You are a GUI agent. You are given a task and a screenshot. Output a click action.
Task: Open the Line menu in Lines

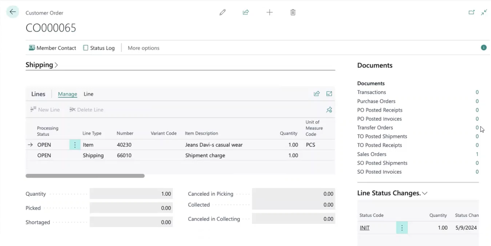[89, 94]
